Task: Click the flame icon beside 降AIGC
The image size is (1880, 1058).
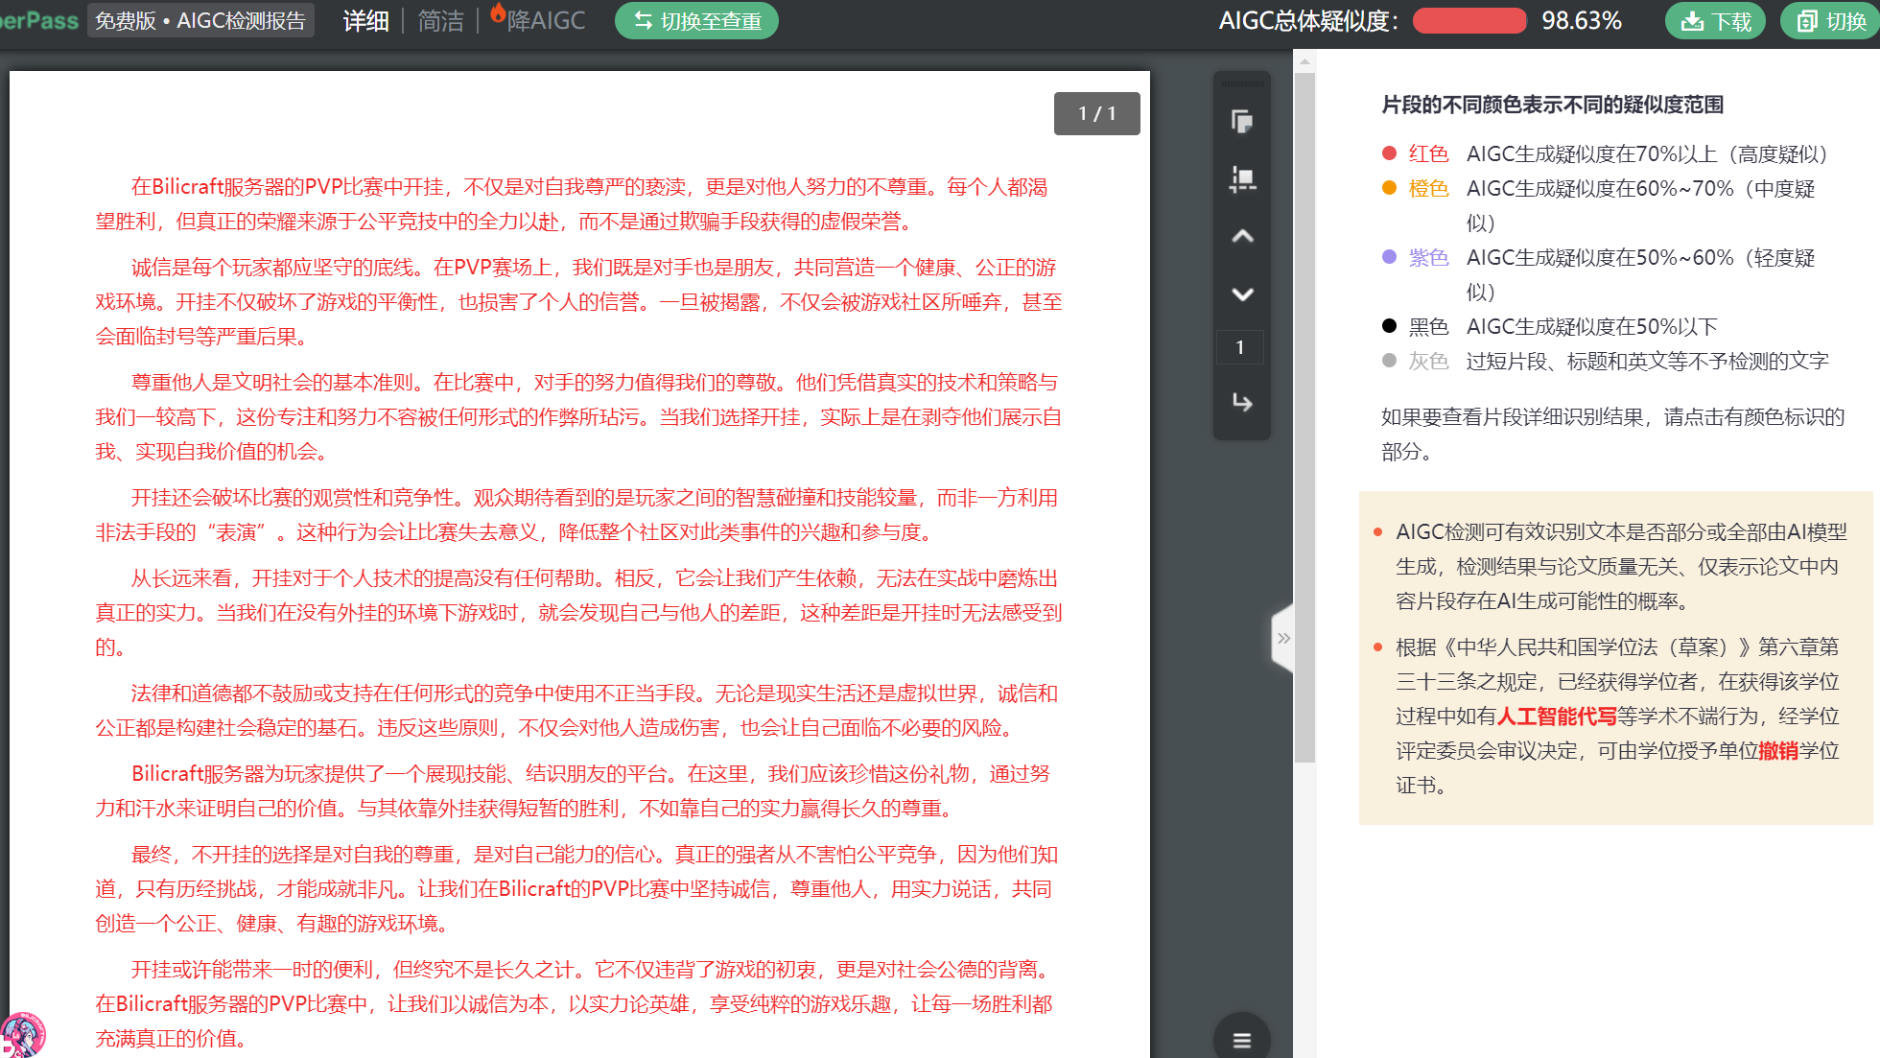Action: coord(498,13)
